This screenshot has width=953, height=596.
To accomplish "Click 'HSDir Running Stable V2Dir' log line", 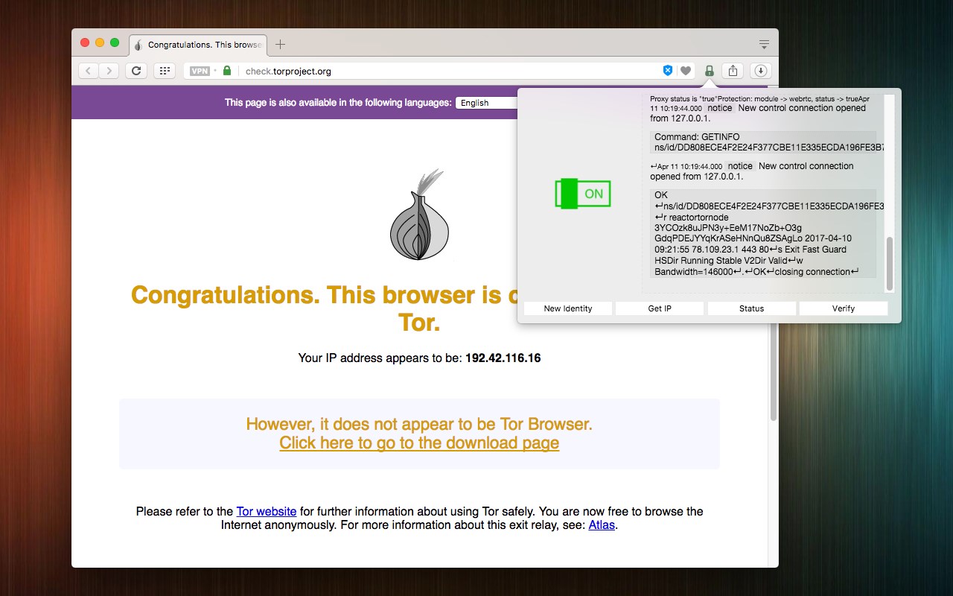I will tap(729, 261).
